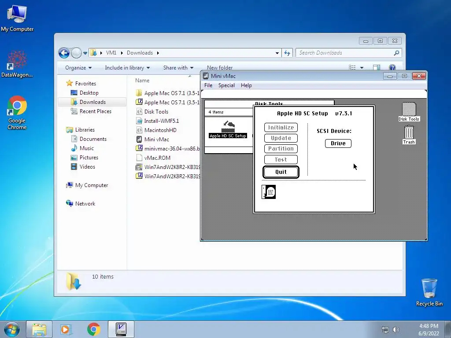Click the document help icon in HD SC Setup
Viewport: 451px width, 338px height.
[269, 192]
